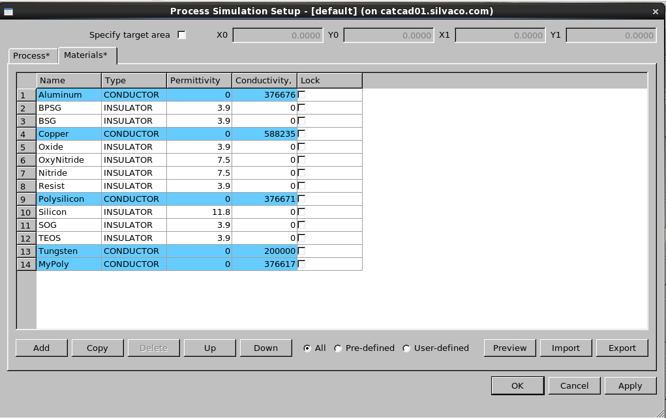Switch to the Materials tab
Screen dimensions: 666x418
[x=87, y=55]
